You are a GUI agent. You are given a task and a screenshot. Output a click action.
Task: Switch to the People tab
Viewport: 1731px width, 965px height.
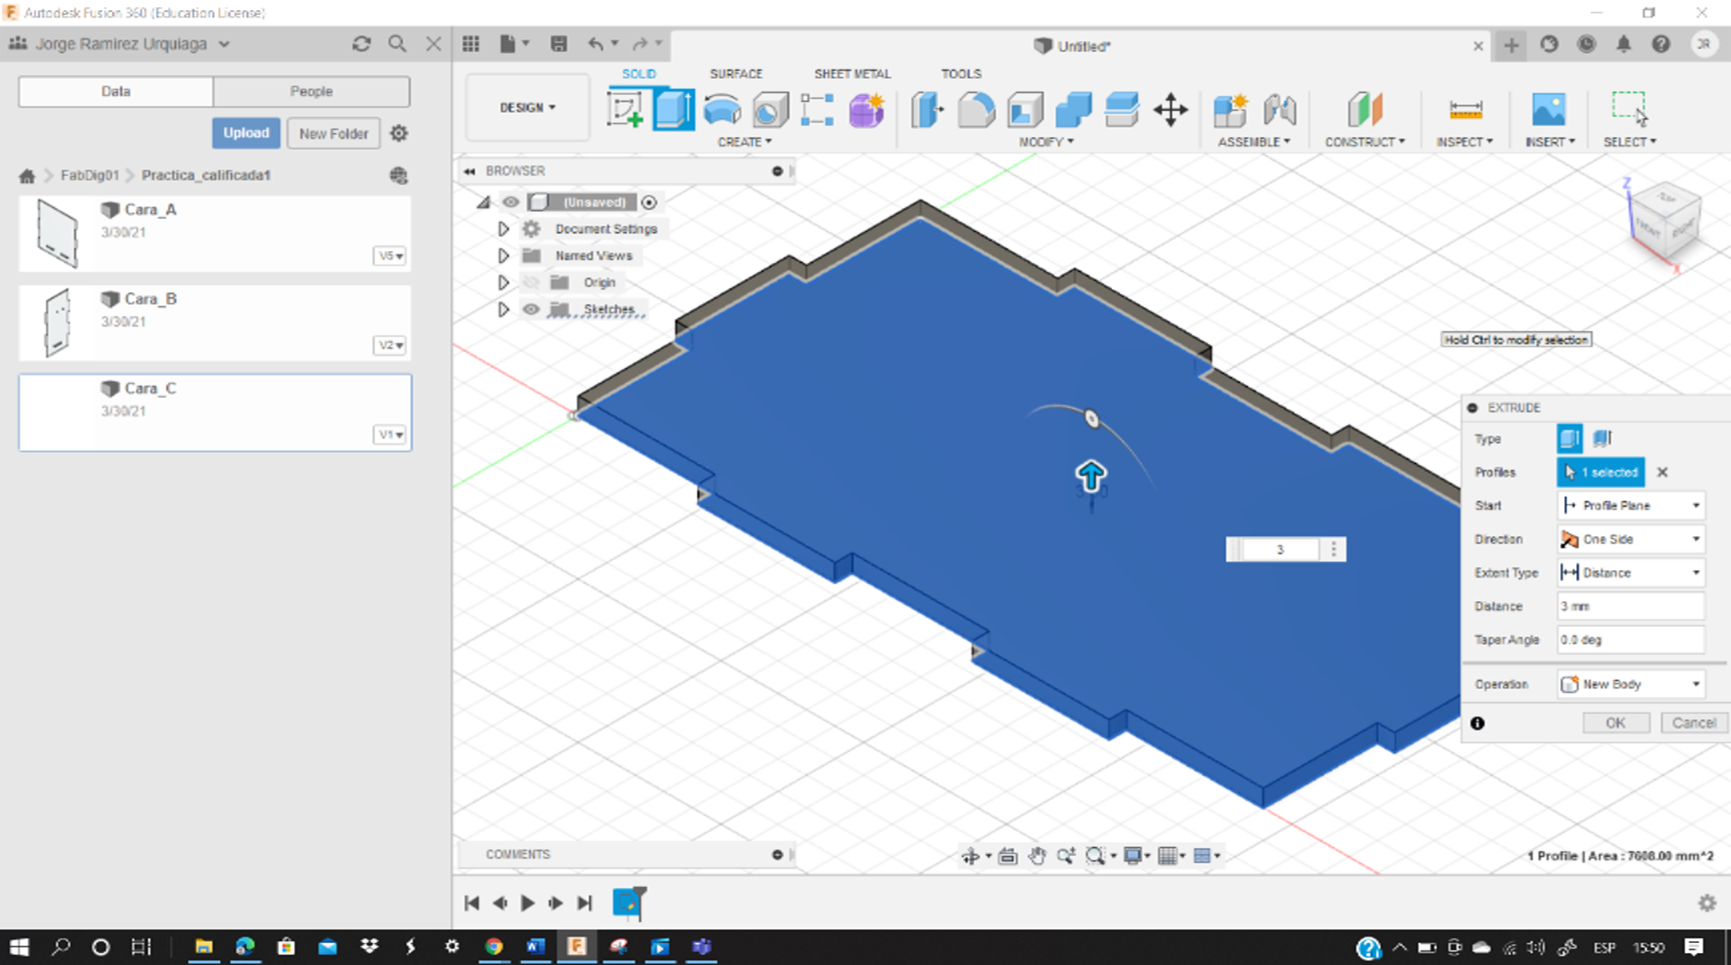[x=311, y=92]
